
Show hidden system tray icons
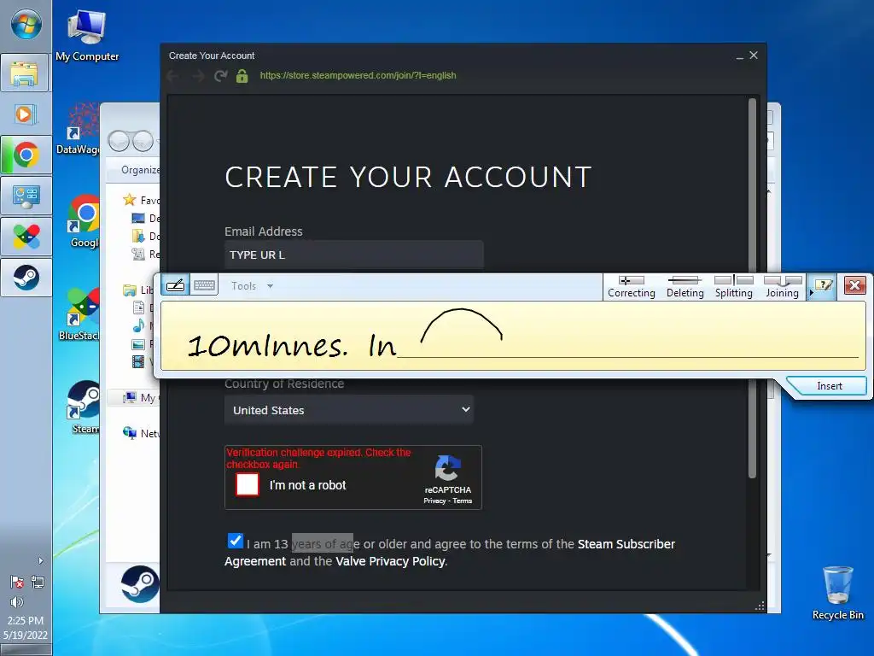(x=40, y=560)
